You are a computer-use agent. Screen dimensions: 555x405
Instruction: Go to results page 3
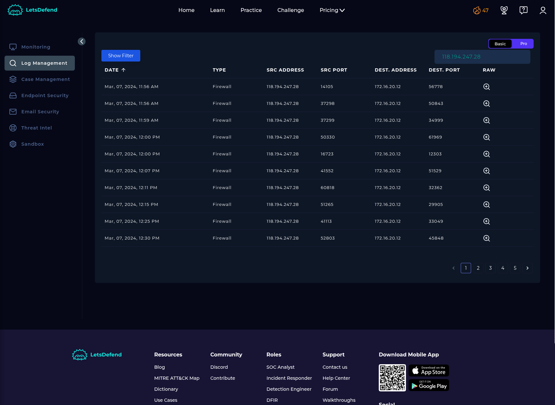coord(491,268)
